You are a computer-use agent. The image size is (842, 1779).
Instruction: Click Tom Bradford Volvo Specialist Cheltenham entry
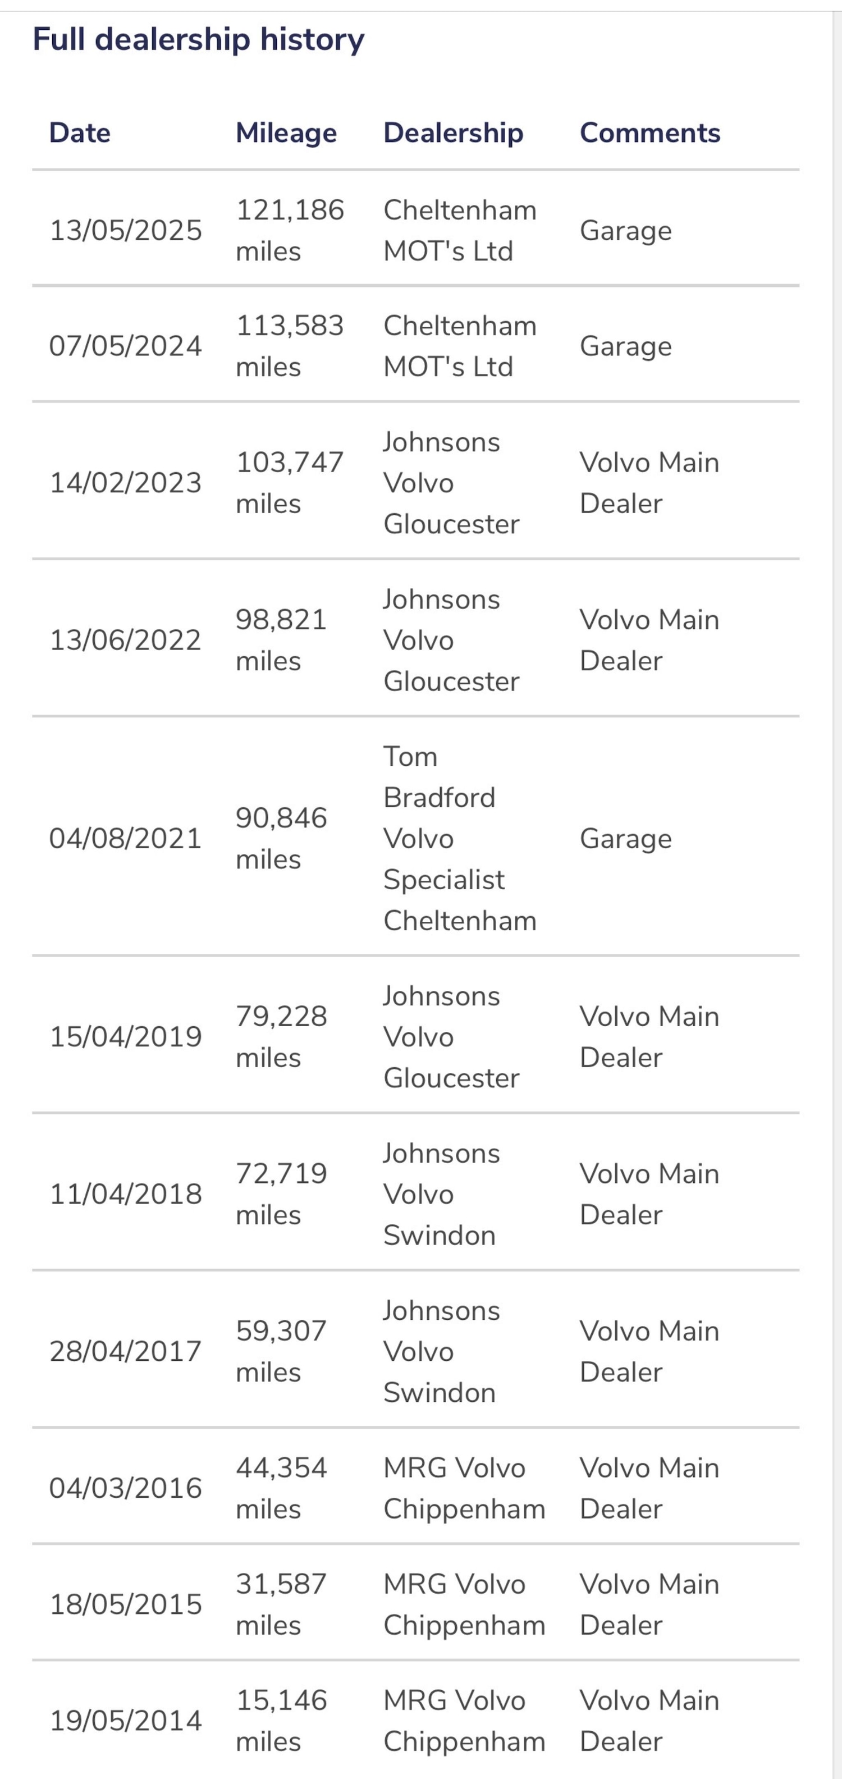click(459, 838)
